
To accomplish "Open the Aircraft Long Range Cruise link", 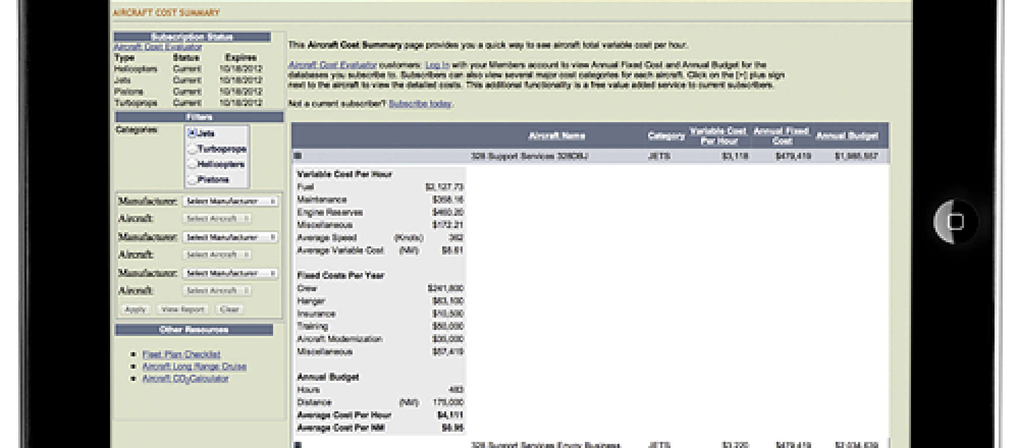I will click(194, 367).
